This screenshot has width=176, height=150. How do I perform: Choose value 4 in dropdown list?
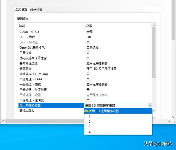tap(118, 132)
